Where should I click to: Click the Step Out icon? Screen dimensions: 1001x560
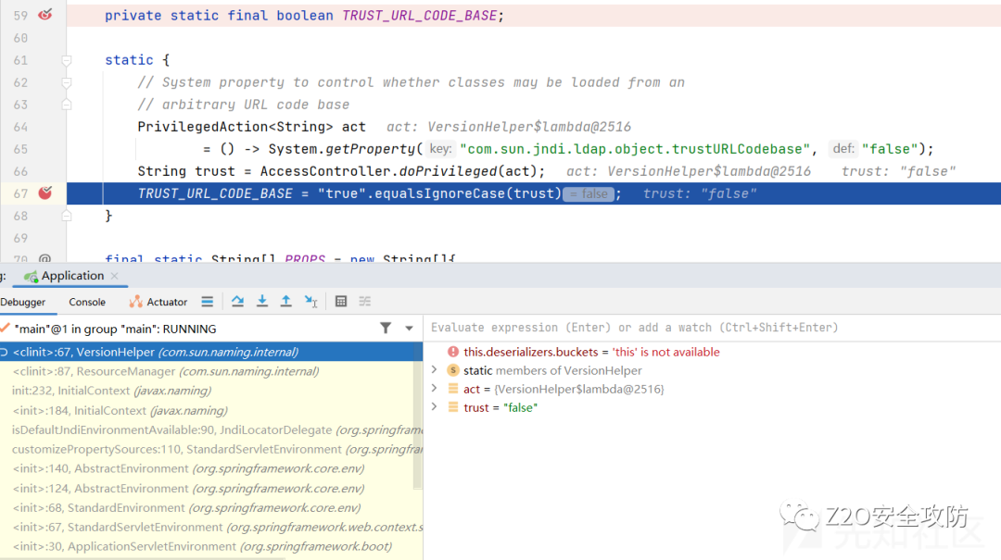[x=286, y=302]
